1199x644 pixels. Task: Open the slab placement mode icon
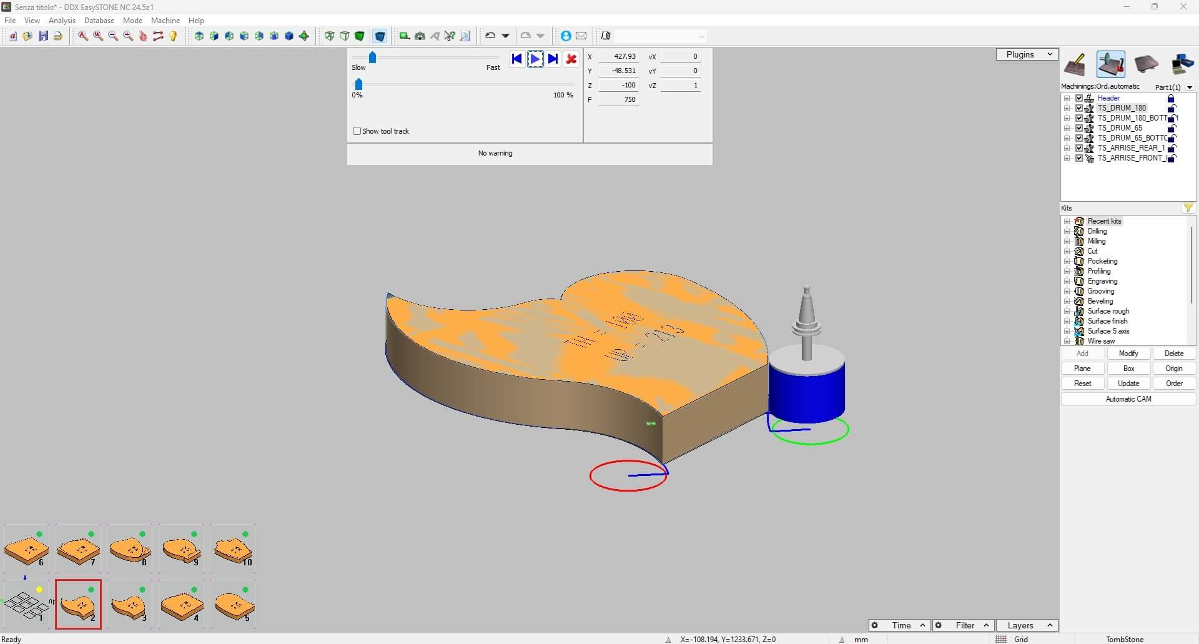1146,64
